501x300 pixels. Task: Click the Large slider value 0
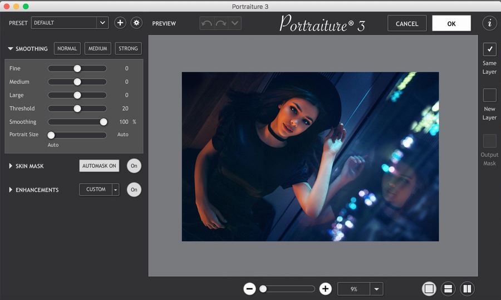click(x=126, y=95)
